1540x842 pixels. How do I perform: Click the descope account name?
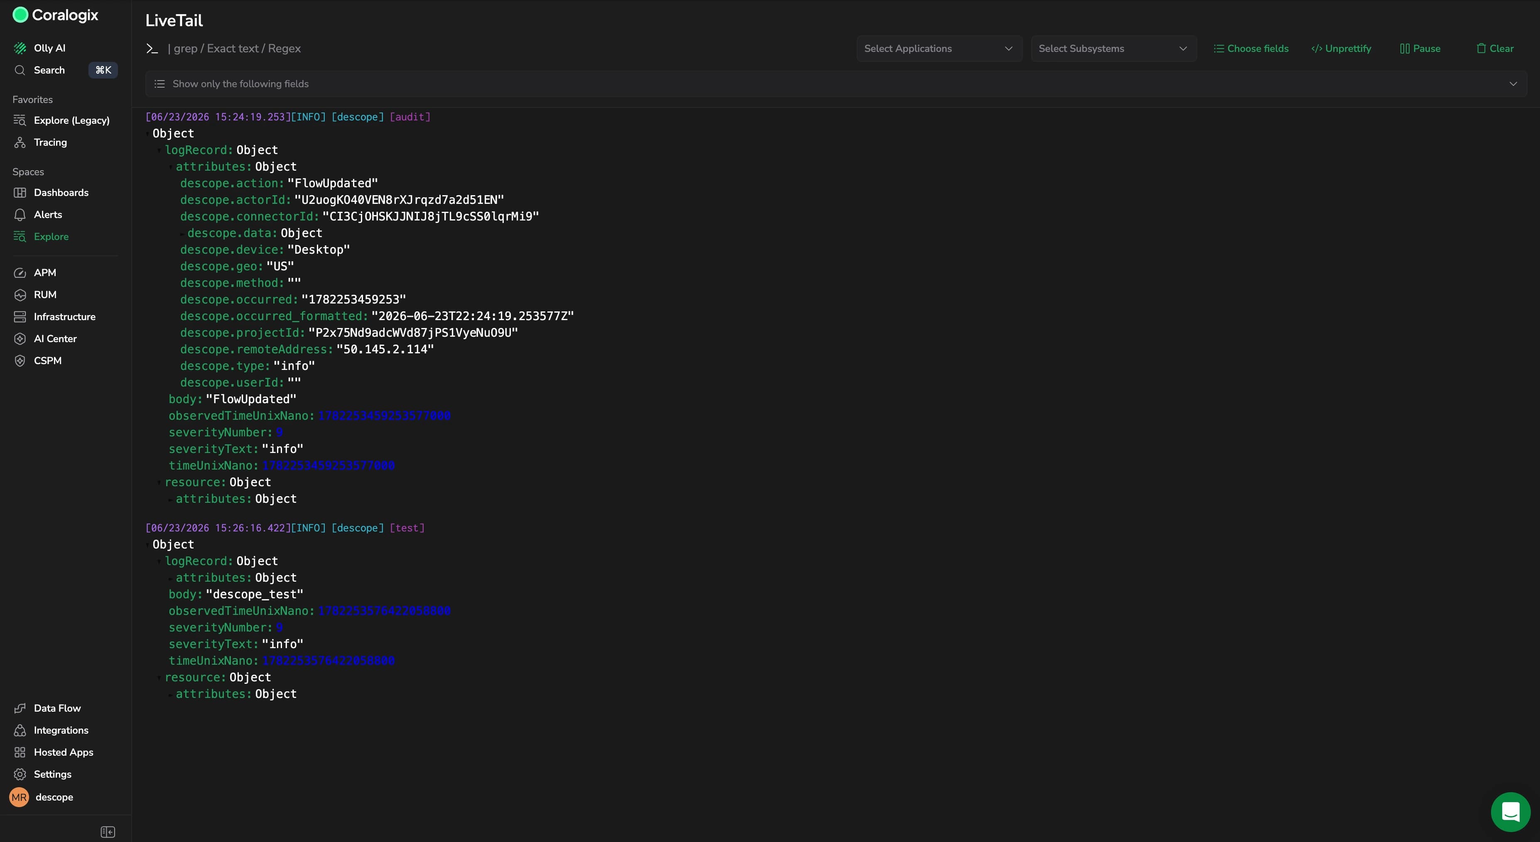tap(54, 797)
